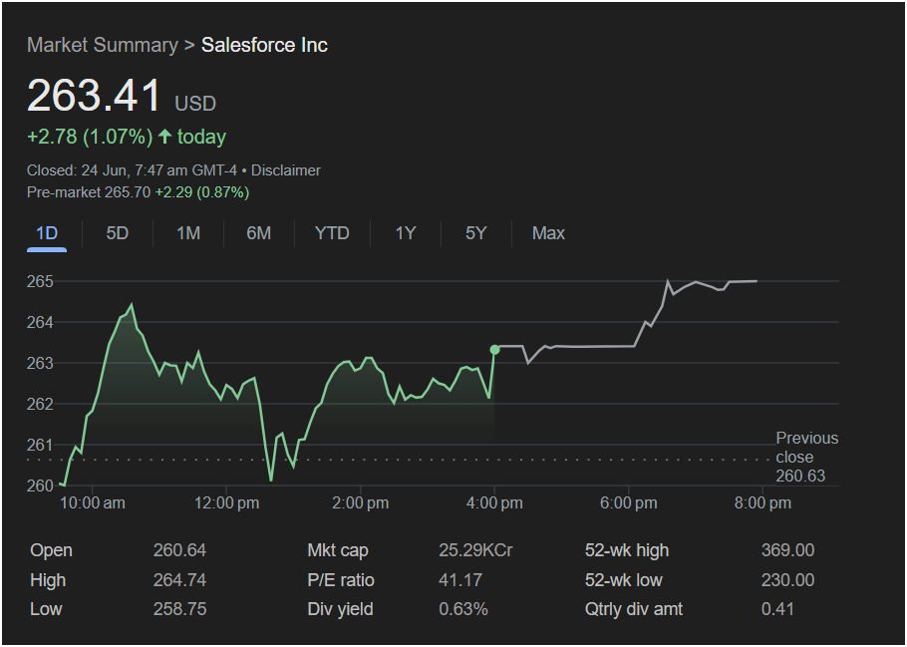This screenshot has height=647, width=907.
Task: Click the P/E ratio value 41.17
Action: click(x=460, y=580)
